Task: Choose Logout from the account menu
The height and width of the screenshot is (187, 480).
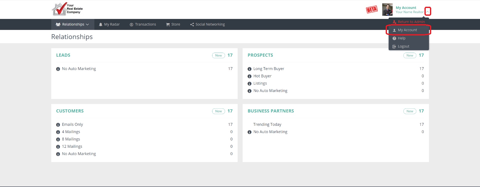Action: (403, 46)
